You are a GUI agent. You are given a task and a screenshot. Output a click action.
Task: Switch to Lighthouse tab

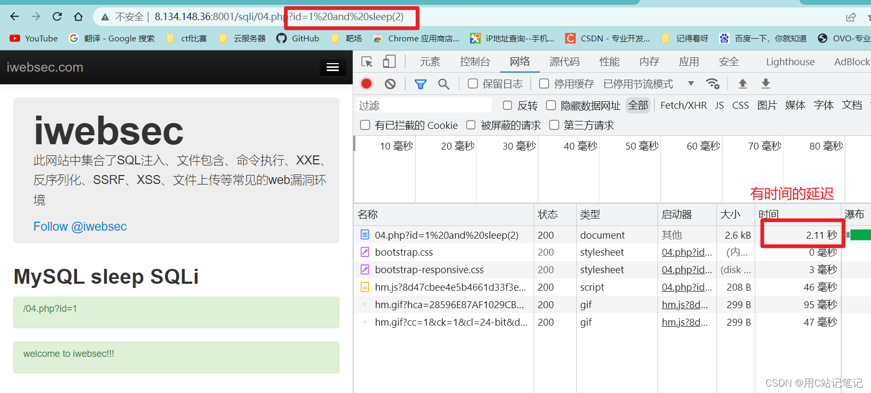pos(790,62)
